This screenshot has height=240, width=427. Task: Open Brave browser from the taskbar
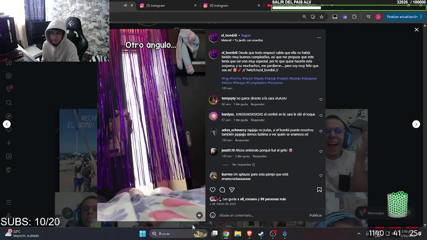coord(249,234)
